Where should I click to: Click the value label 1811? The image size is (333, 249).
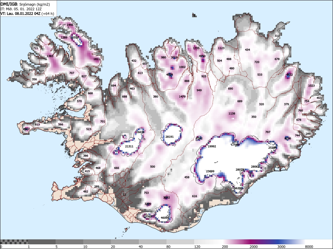tap(97, 59)
